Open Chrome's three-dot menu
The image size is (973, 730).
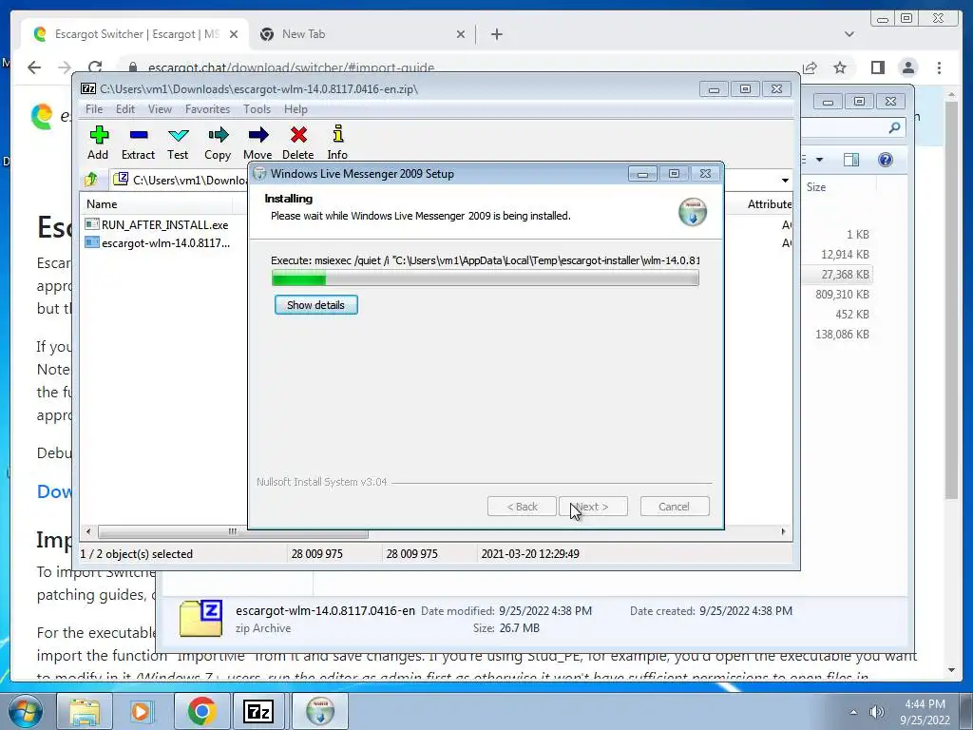click(x=940, y=67)
